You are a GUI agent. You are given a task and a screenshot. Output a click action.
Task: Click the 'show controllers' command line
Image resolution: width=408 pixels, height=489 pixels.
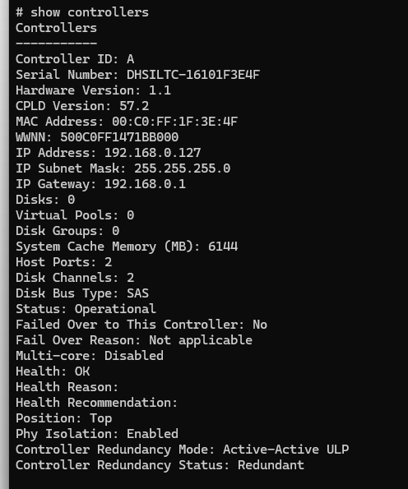82,12
